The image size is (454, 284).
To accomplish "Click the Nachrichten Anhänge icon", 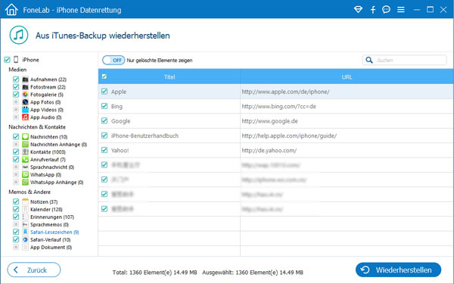I will [25, 144].
